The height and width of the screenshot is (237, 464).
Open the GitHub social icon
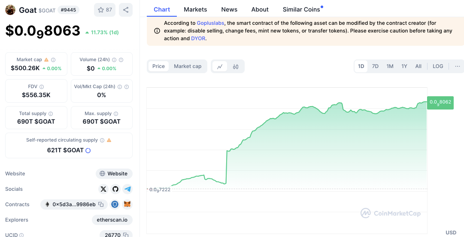[x=115, y=189]
